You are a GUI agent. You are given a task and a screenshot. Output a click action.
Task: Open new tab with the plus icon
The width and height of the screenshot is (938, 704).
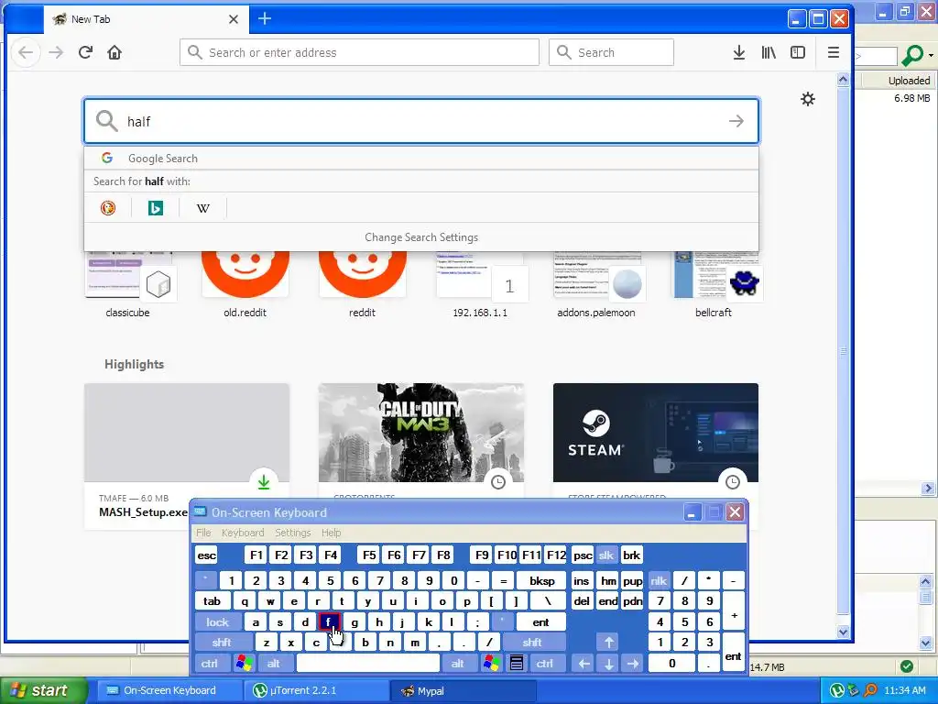point(265,18)
